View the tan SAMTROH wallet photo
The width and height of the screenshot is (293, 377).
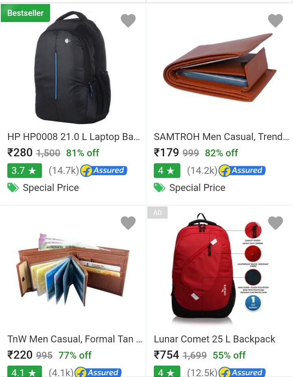pyautogui.click(x=220, y=68)
